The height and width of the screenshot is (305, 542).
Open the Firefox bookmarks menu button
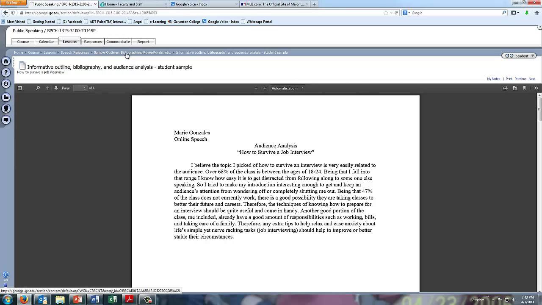click(515, 13)
